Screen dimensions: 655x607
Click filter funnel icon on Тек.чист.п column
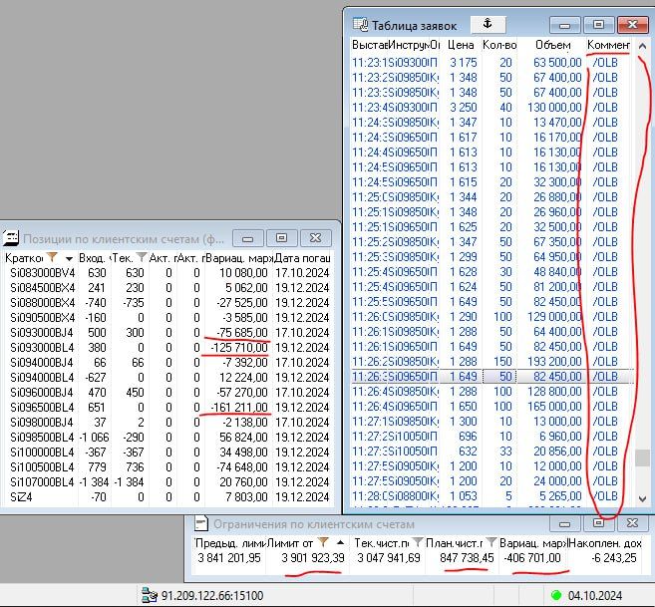click(x=417, y=542)
